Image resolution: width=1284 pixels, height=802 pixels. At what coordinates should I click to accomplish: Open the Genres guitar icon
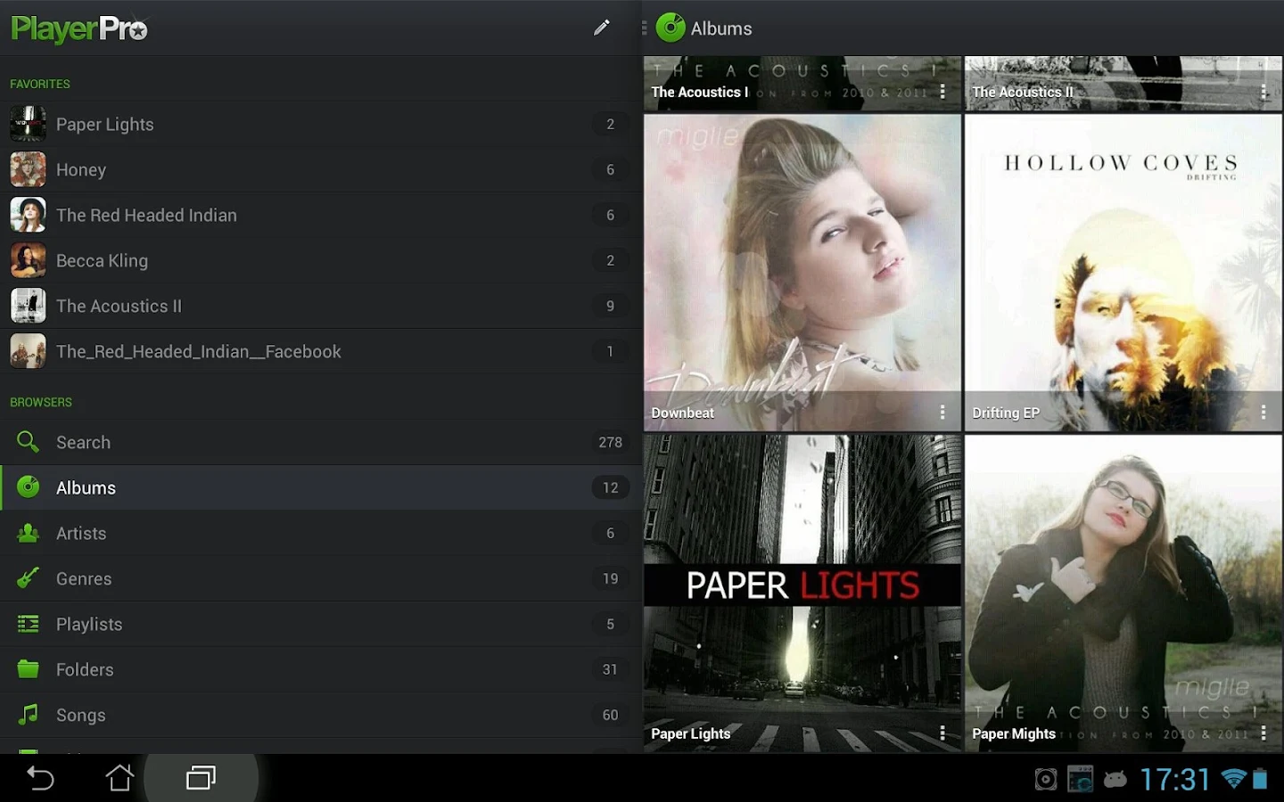point(28,578)
